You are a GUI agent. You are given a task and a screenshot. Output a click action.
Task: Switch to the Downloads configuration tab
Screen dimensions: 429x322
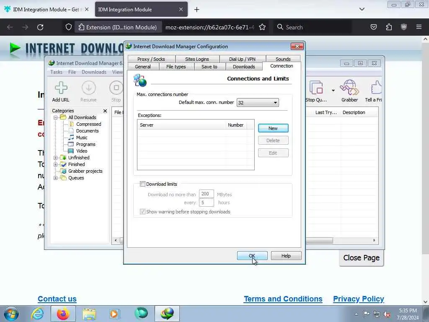click(x=244, y=67)
